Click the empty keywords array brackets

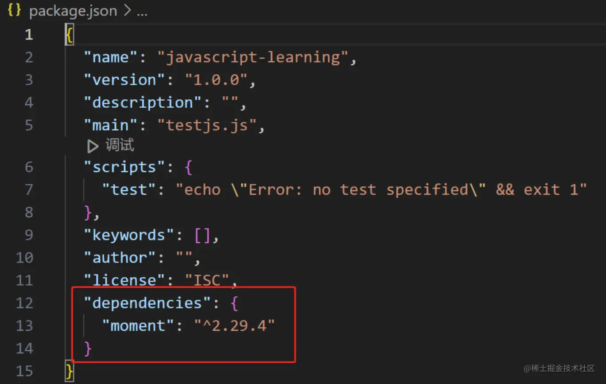point(202,235)
